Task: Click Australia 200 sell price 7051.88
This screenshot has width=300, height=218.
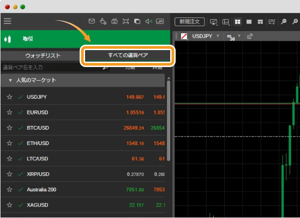Action: tap(135, 190)
